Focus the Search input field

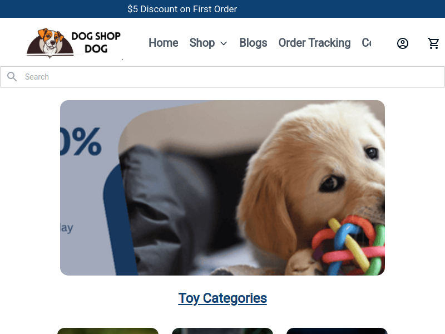pyautogui.click(x=222, y=77)
